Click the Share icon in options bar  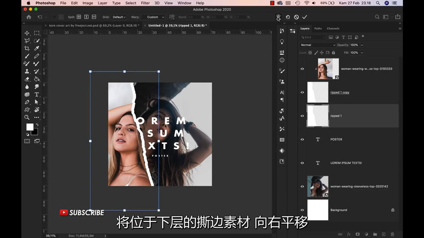[398, 17]
